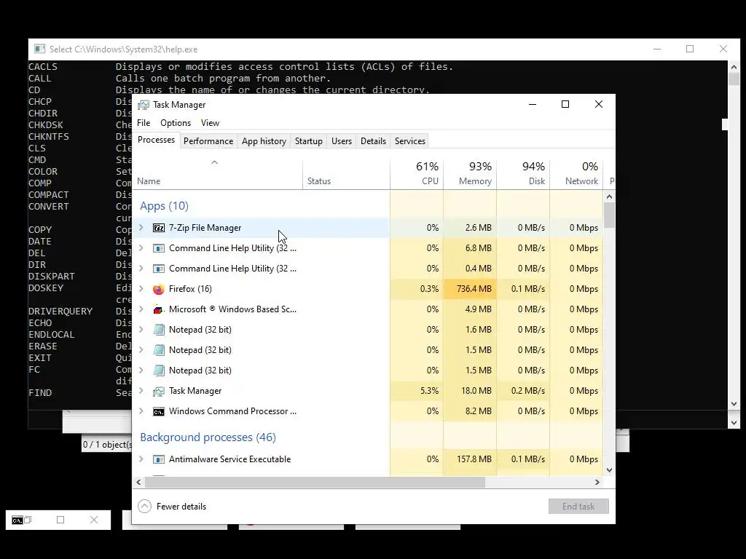Click the scroll down arrow in process list
746x559 pixels.
pyautogui.click(x=610, y=470)
